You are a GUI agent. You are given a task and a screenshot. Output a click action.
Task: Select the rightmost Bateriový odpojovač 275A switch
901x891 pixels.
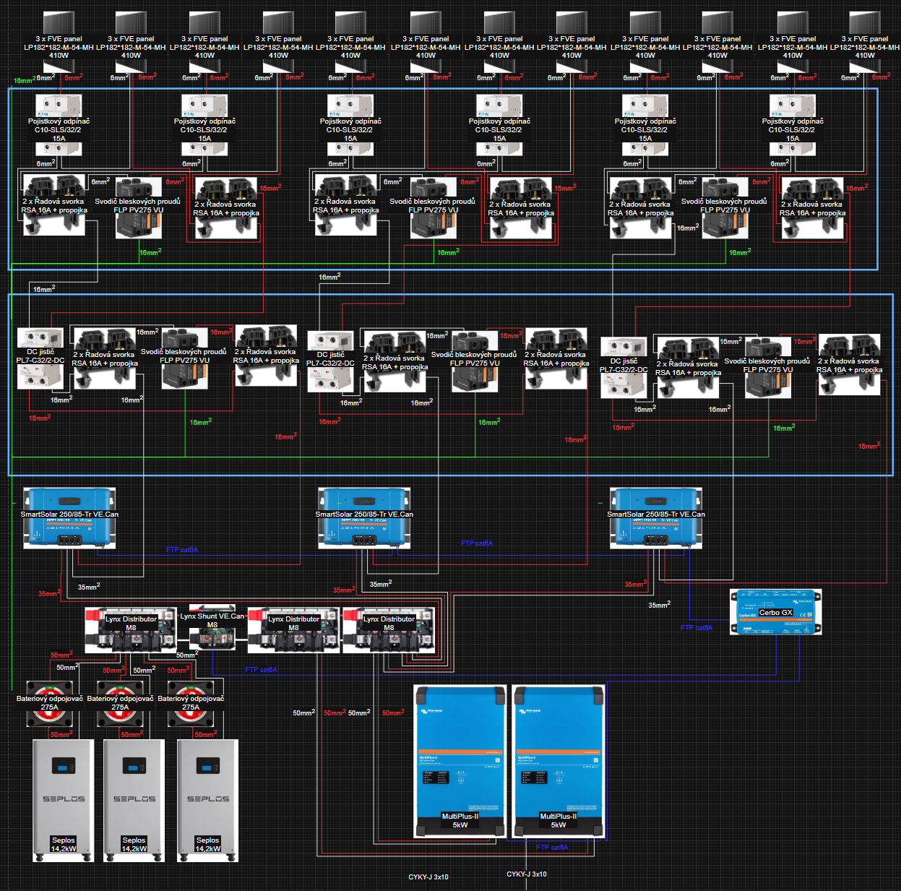tap(191, 704)
